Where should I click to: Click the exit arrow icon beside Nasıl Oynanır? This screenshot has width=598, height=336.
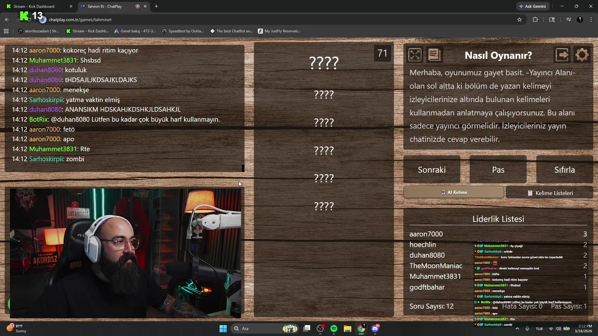(x=562, y=55)
